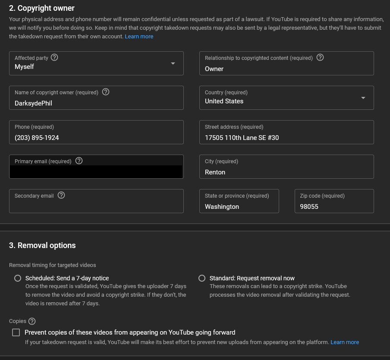Open help icon beside Secondary email
Viewport: 390px width, 360px height.
(x=61, y=196)
